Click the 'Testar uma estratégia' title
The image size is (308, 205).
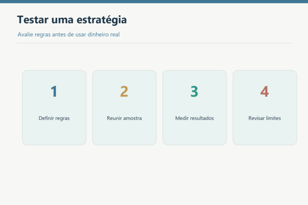click(72, 20)
